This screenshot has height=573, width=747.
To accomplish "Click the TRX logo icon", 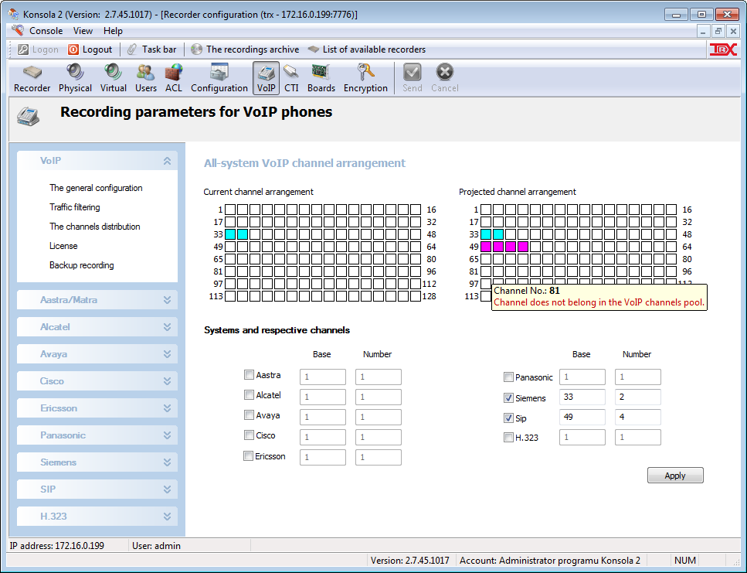I will click(723, 49).
